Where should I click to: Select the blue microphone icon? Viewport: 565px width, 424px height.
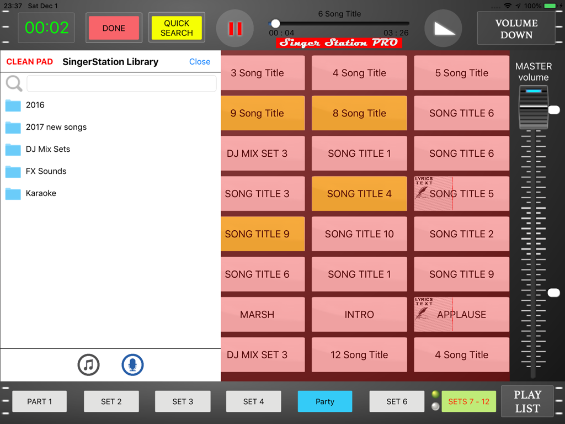[x=132, y=364]
